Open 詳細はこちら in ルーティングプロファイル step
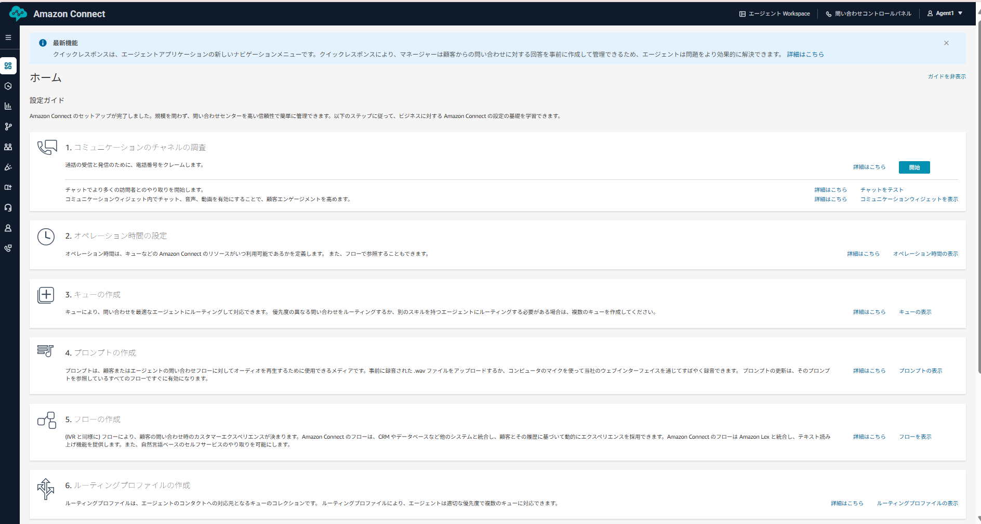This screenshot has height=524, width=981. click(x=847, y=503)
